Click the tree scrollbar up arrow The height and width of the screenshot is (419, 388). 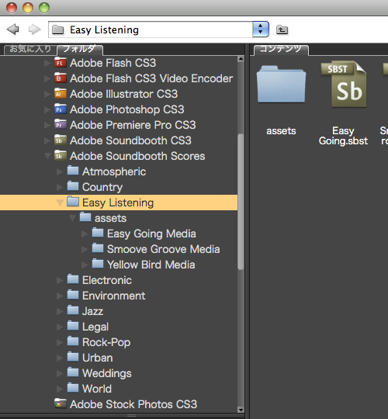241,59
